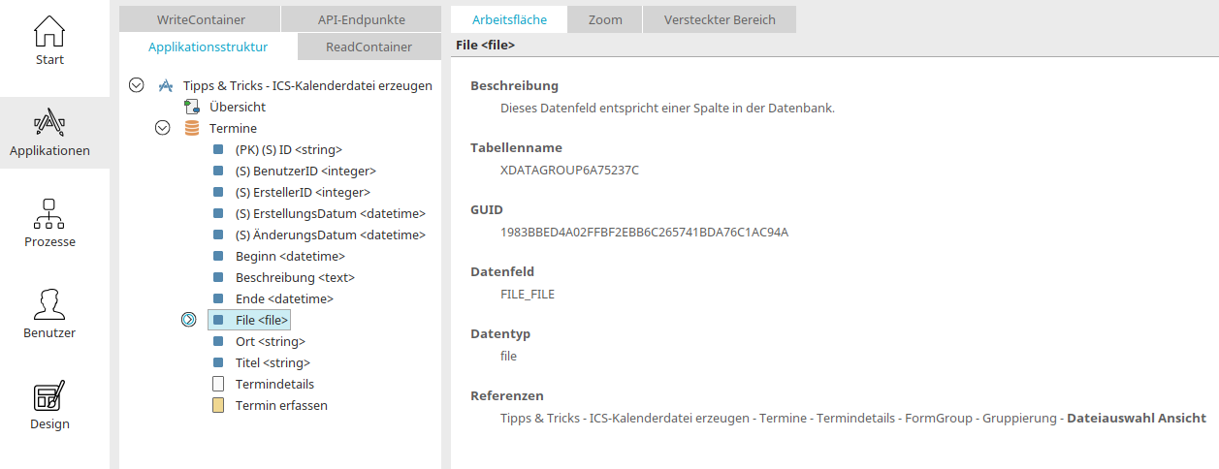
Task: Open the Zoom tab
Action: pos(606,19)
